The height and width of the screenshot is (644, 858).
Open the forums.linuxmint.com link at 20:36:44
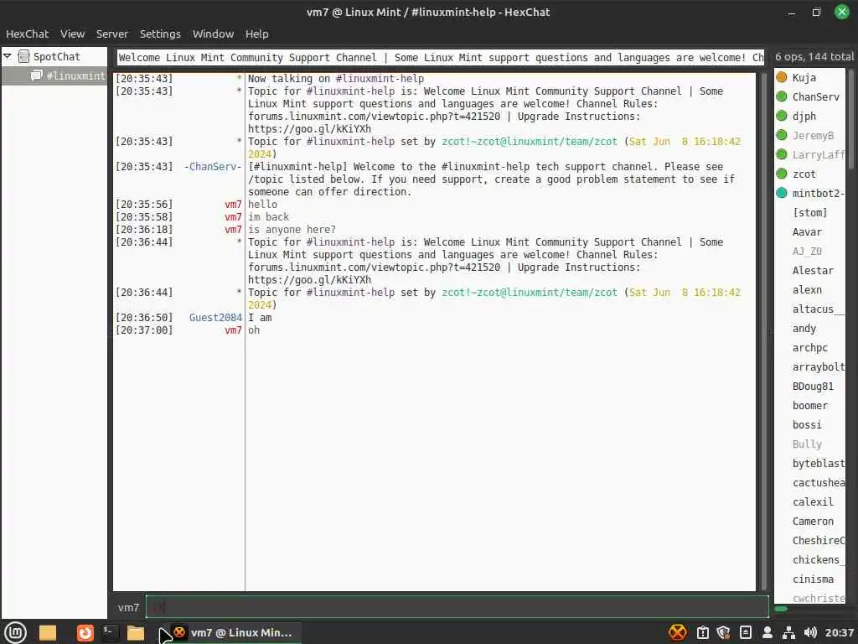click(375, 267)
